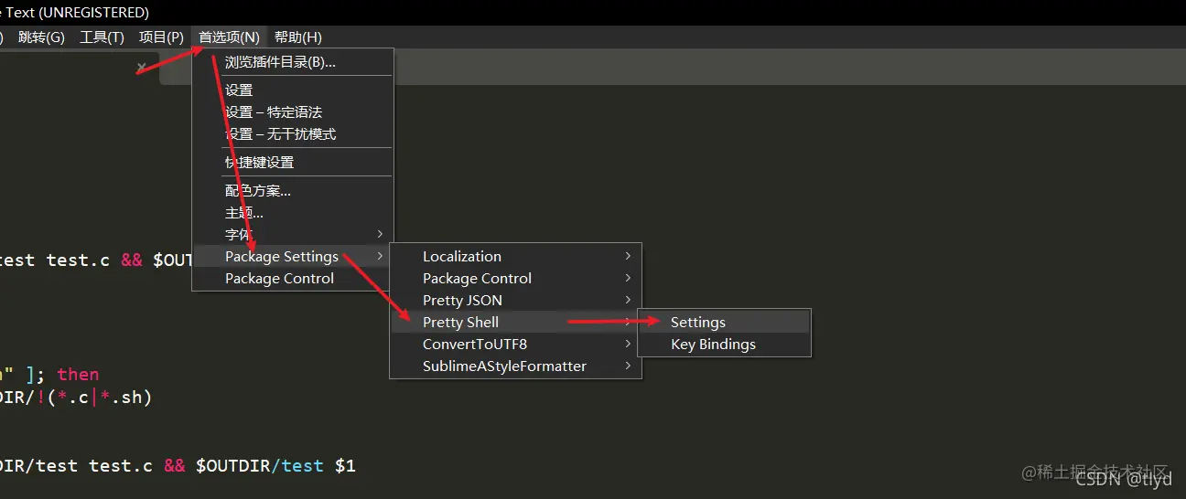Screen dimensions: 1186x499
Task: Select 设置 – 特定语法 entry
Action: (292, 111)
